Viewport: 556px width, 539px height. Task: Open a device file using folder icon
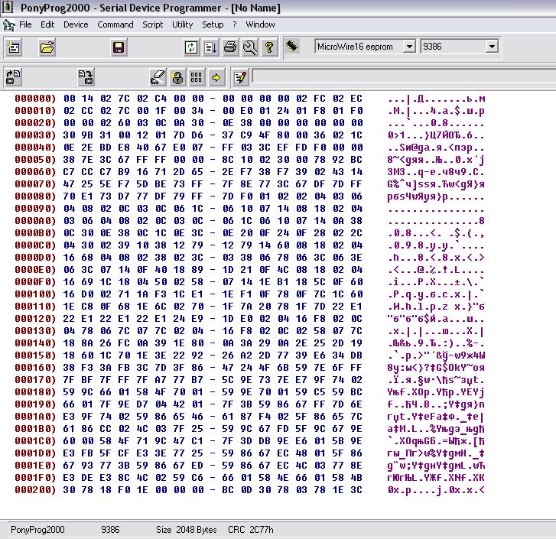[x=47, y=47]
